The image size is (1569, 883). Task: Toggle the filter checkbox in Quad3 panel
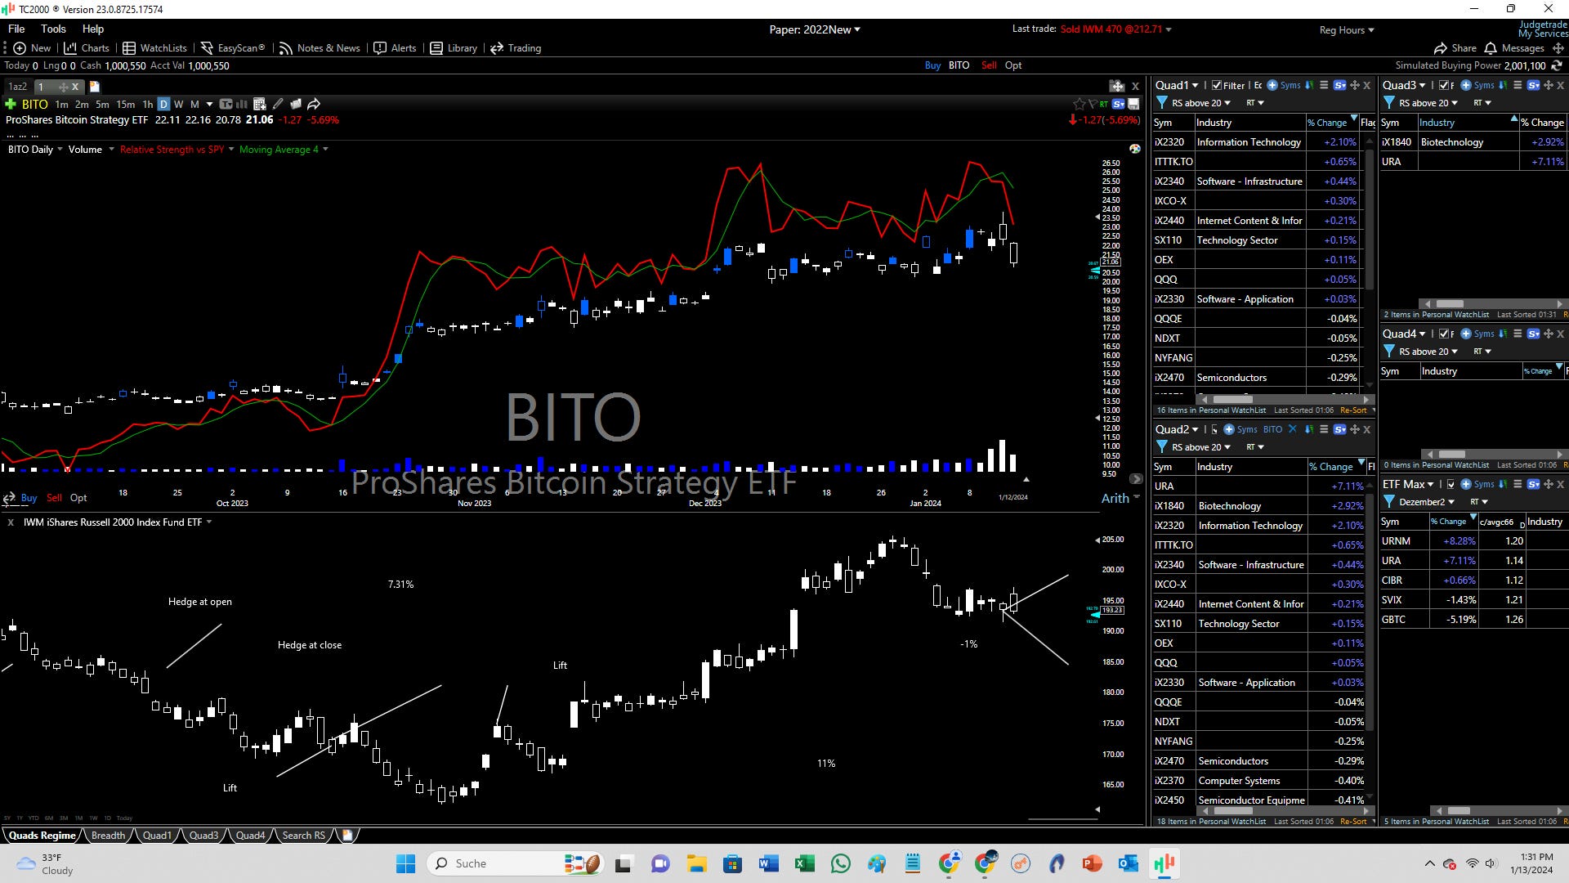coord(1444,85)
